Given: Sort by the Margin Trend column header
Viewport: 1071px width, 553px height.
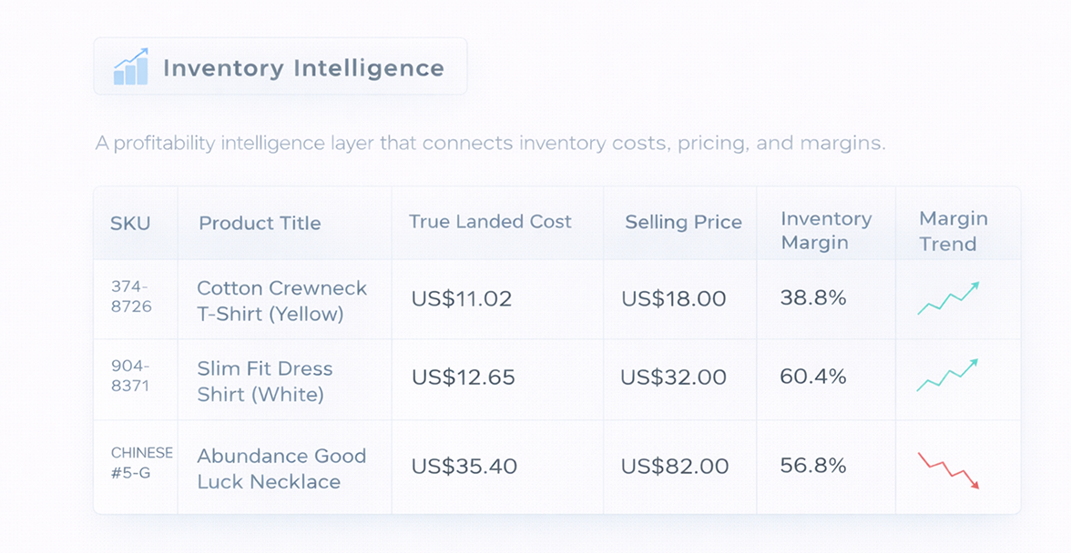Looking at the screenshot, I should point(953,231).
